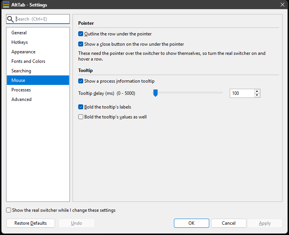Click the 'These need the pointer' hint text

click(x=172, y=56)
